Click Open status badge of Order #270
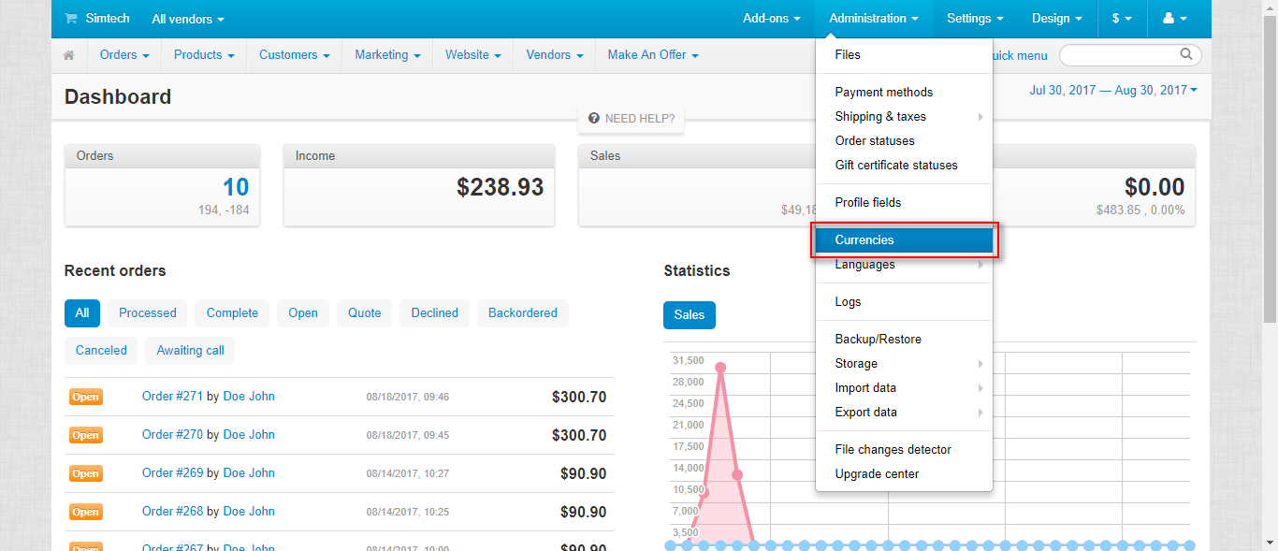Screen dimensions: 1278x551 click(86, 436)
